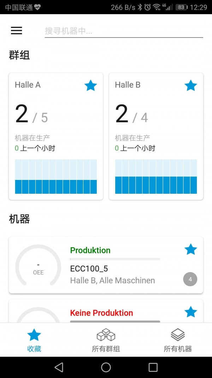Tap the Halle B production bar chart
This screenshot has height=378, width=212.
click(156, 176)
